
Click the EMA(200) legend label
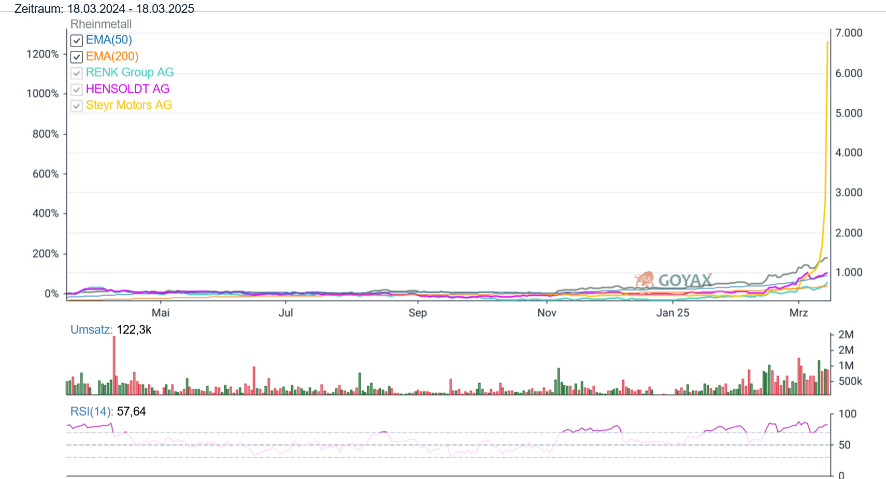112,56
